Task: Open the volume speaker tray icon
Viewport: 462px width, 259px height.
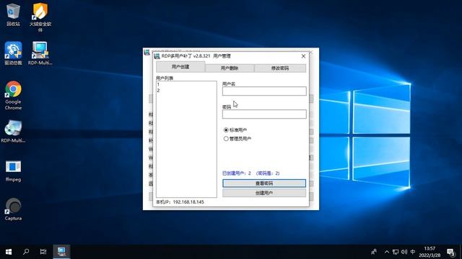Action: 404,252
